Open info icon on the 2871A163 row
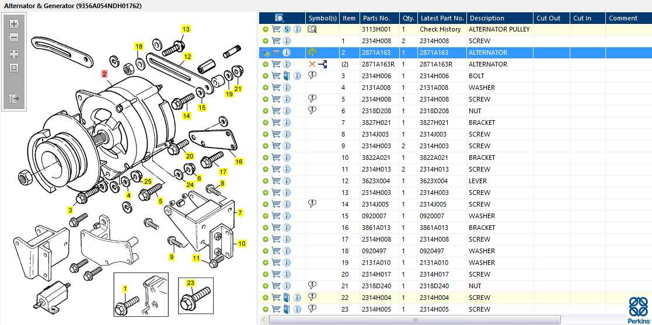 tap(287, 53)
